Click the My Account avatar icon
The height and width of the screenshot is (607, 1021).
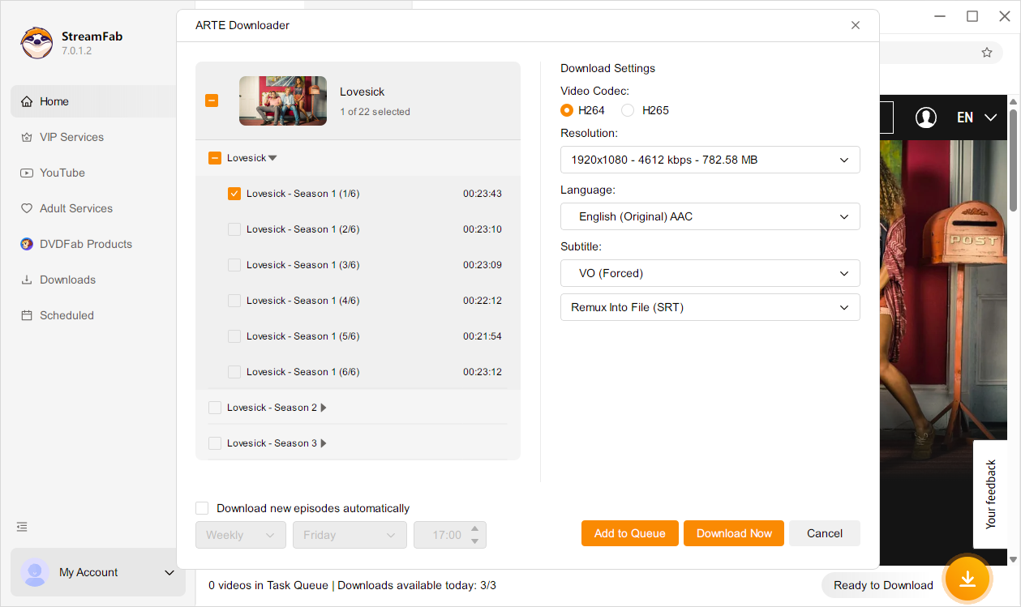[x=35, y=572]
